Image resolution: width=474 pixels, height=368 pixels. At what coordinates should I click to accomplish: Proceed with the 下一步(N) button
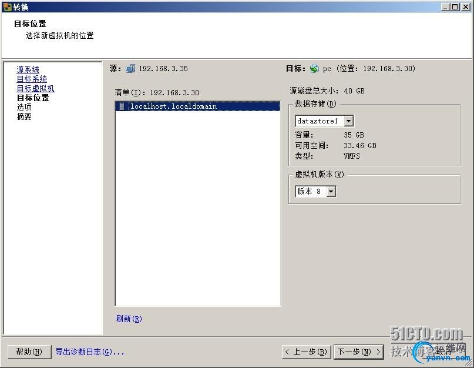[358, 351]
